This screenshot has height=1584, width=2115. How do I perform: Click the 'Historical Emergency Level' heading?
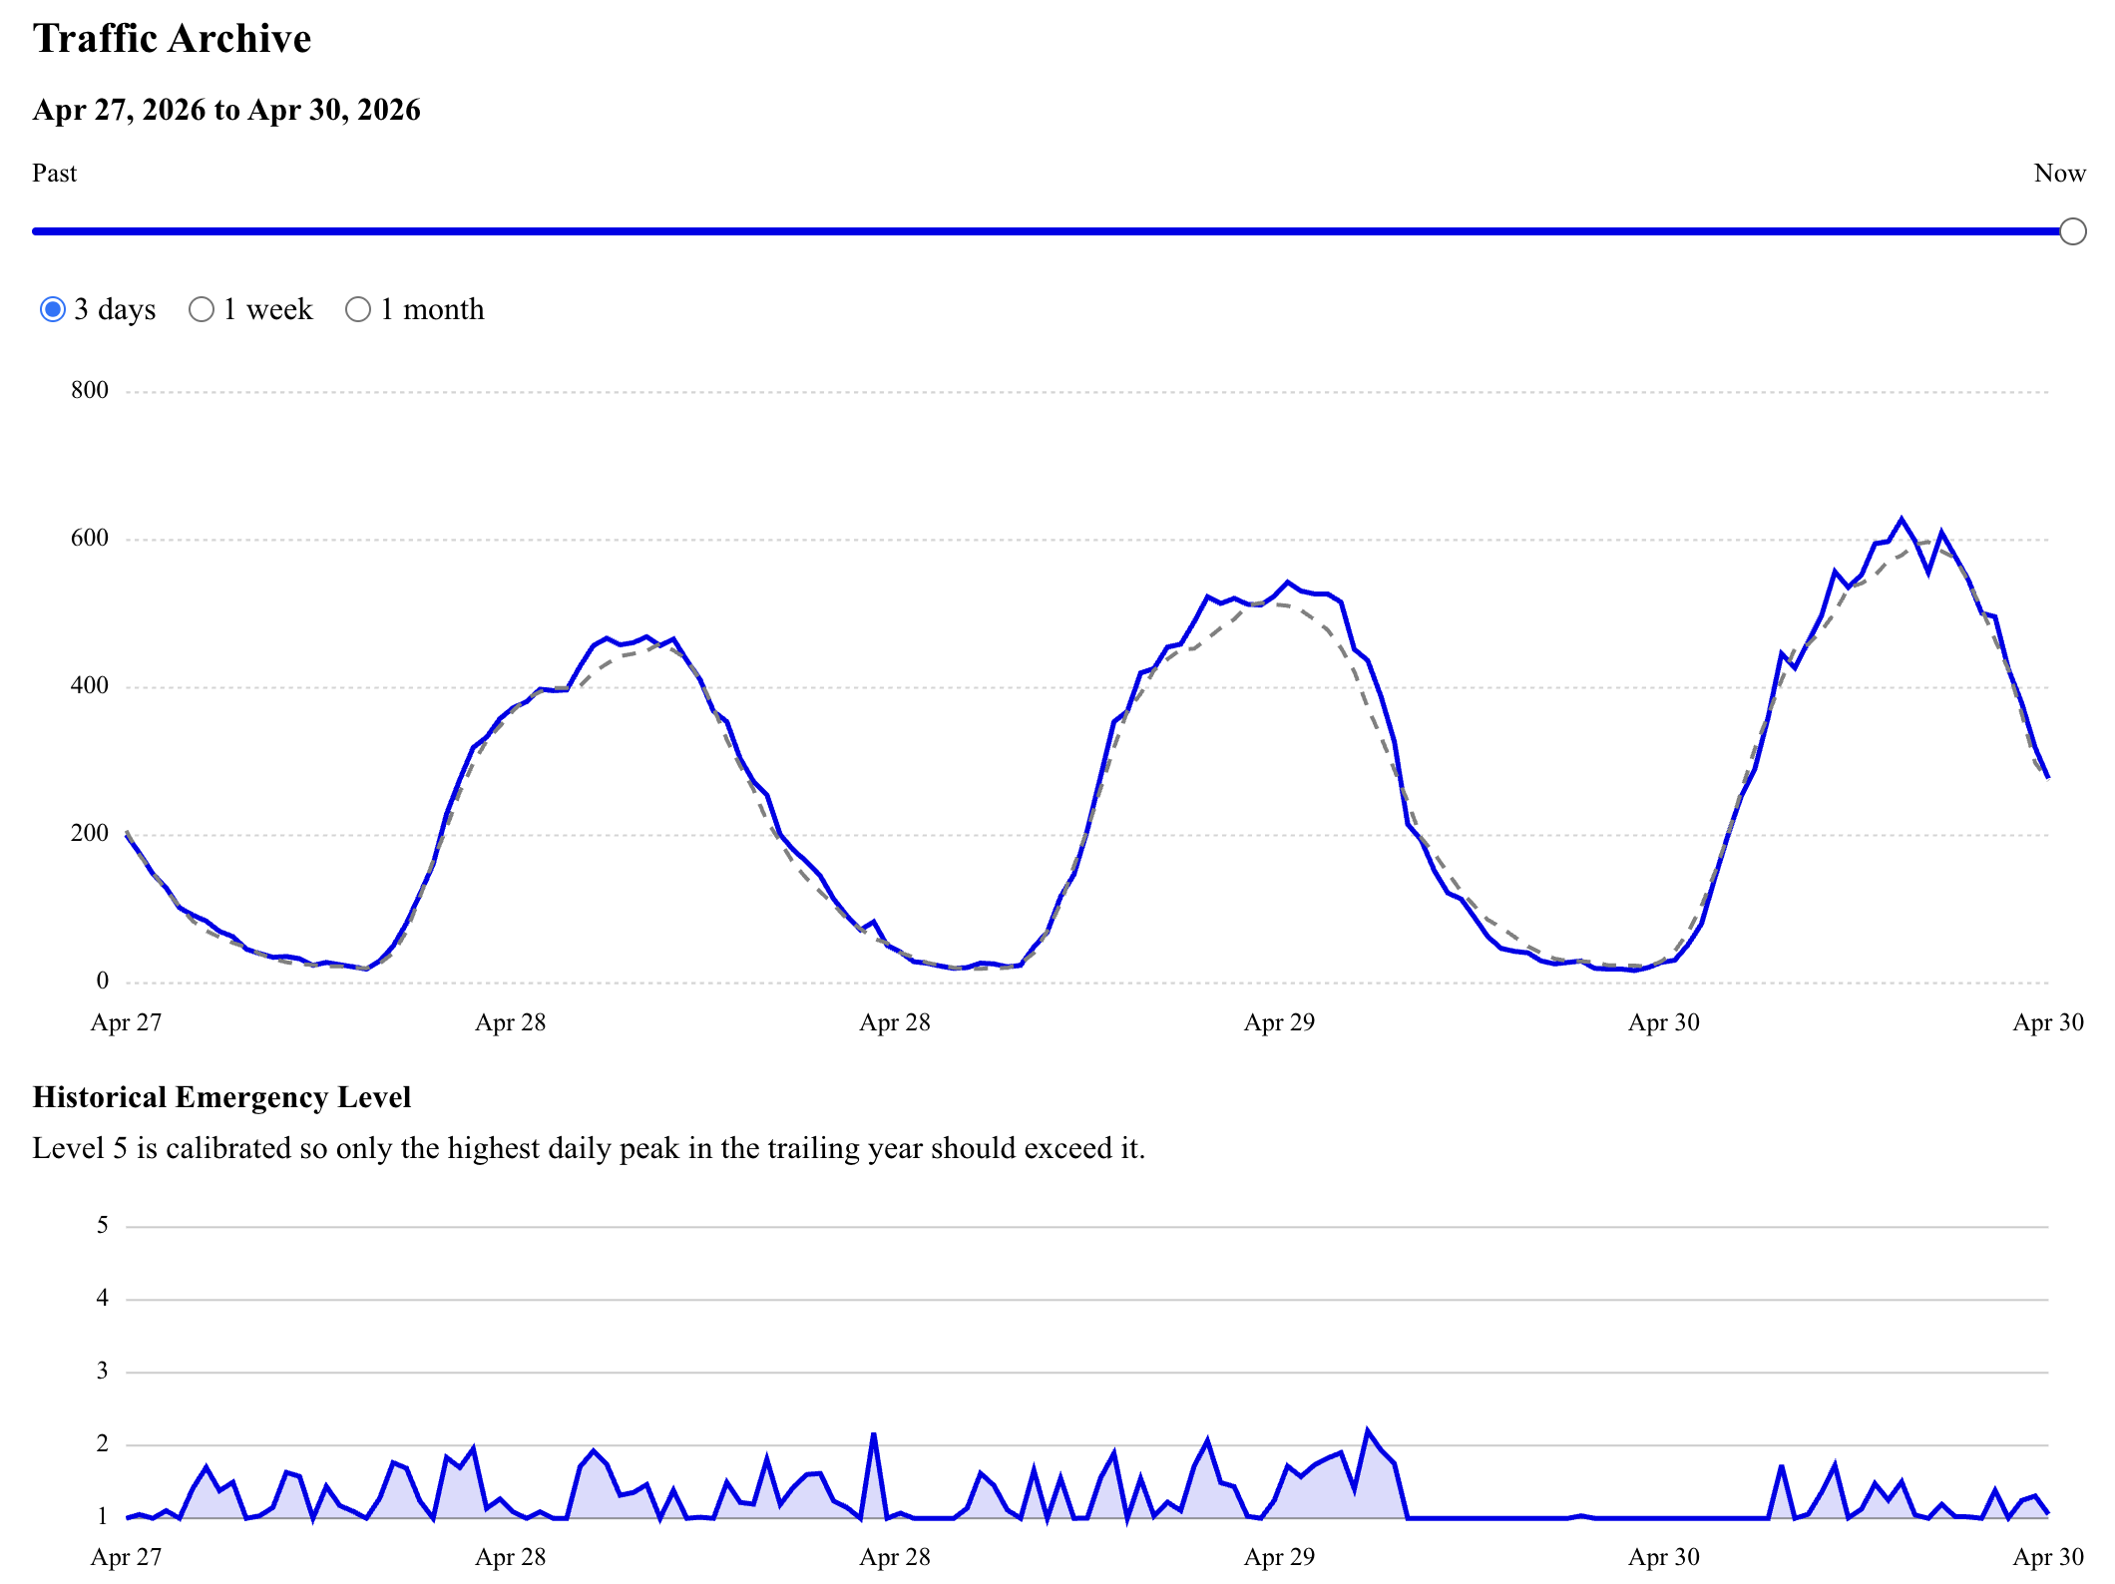click(221, 1097)
